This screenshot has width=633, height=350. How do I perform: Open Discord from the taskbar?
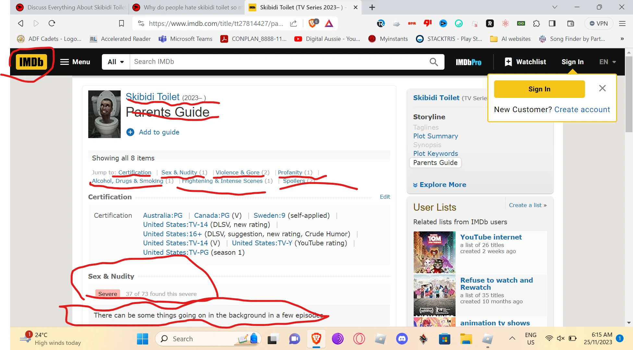(x=402, y=339)
